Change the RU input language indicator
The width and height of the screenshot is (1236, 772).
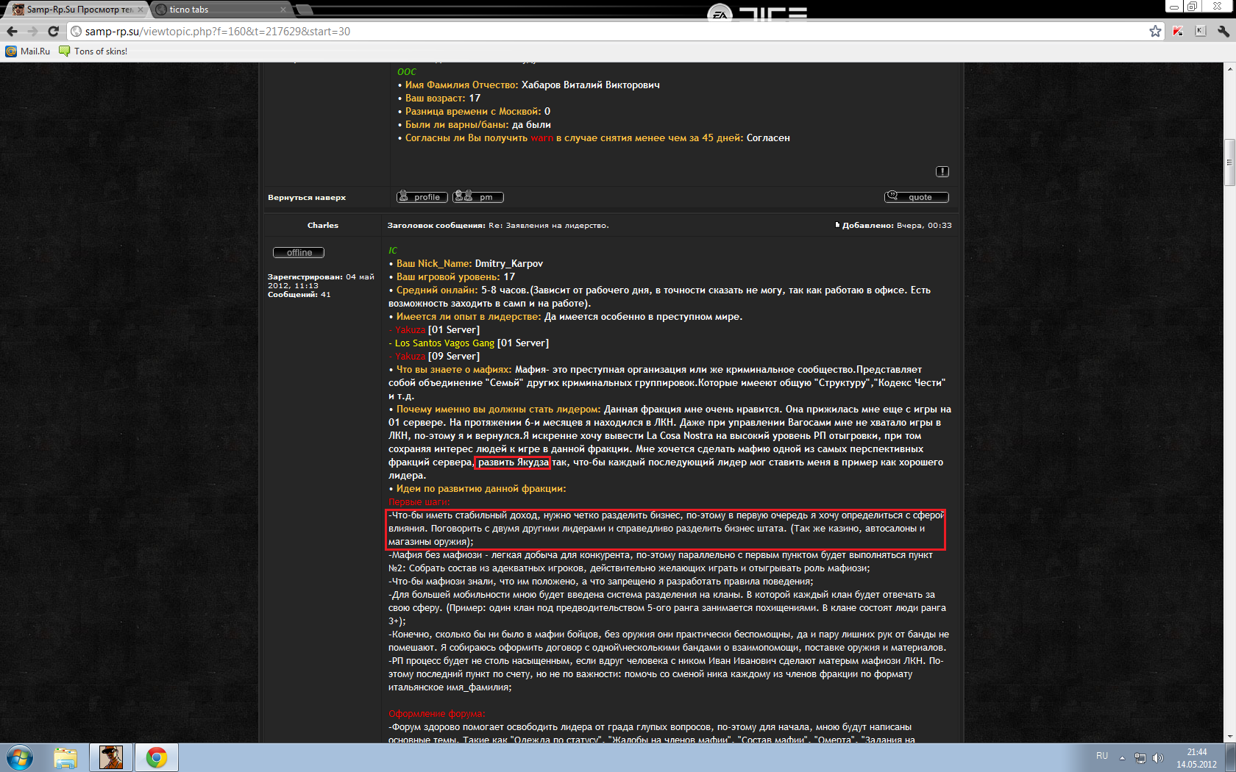1101,756
